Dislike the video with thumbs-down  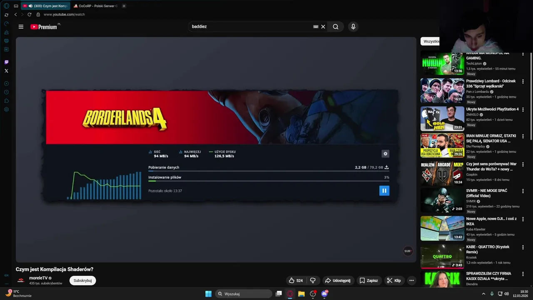(313, 280)
